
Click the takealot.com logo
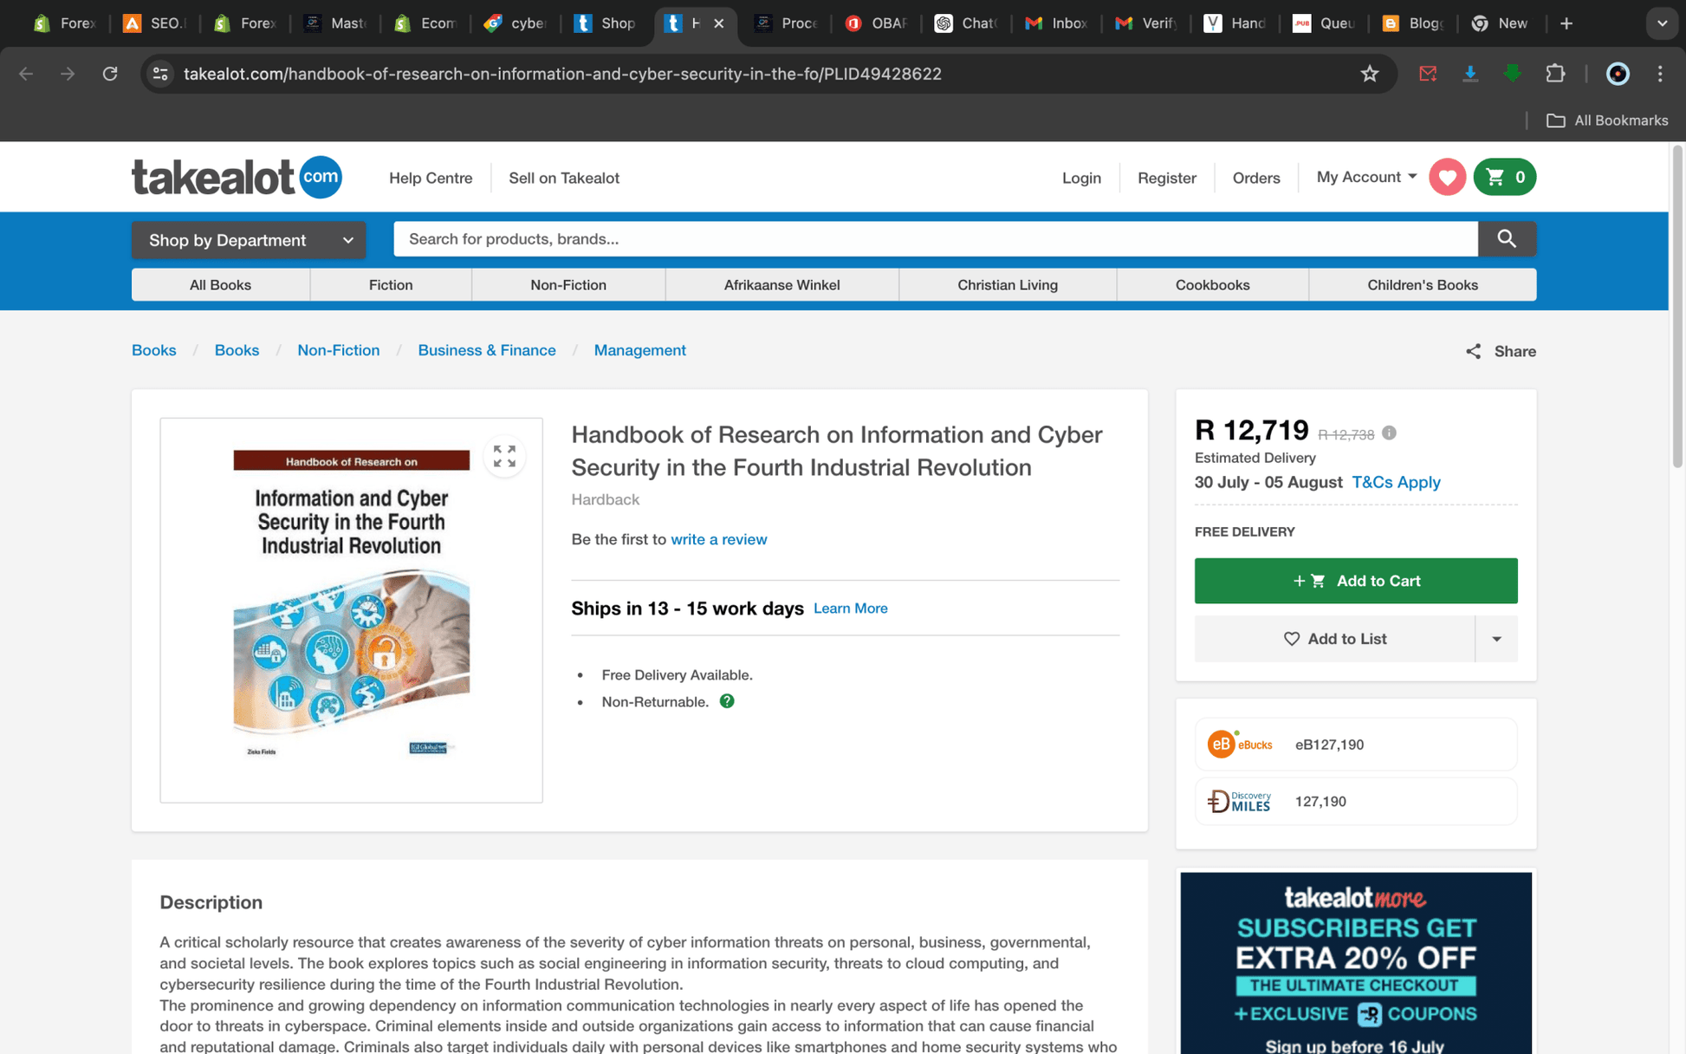pyautogui.click(x=237, y=177)
